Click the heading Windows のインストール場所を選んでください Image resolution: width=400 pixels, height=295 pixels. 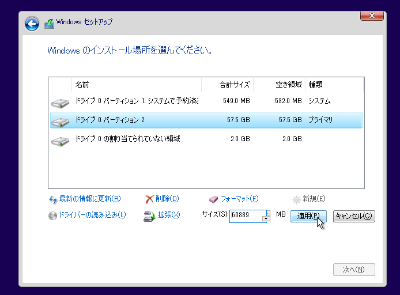130,51
